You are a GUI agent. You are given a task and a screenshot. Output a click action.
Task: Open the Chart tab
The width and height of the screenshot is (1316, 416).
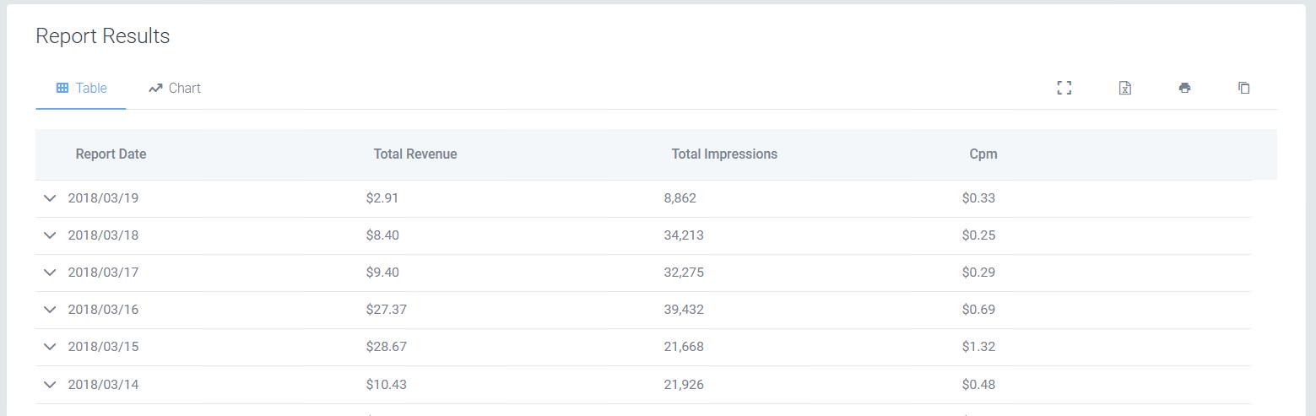click(x=175, y=88)
